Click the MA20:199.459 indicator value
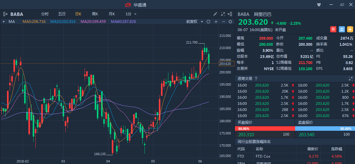The image size is (355, 164). pyautogui.click(x=93, y=22)
